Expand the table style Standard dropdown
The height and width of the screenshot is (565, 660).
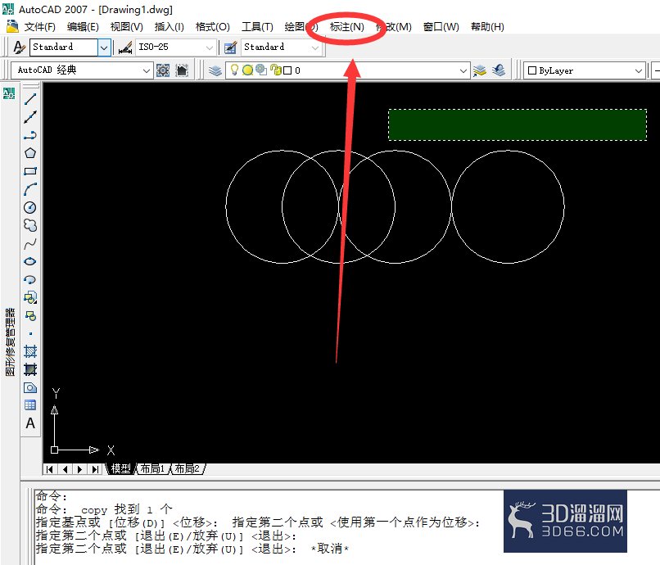coord(314,47)
